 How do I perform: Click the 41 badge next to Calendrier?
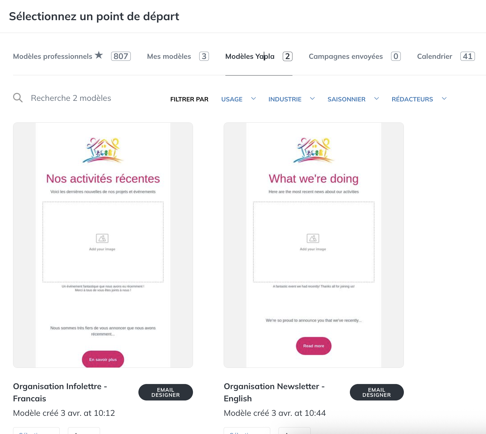(x=468, y=56)
